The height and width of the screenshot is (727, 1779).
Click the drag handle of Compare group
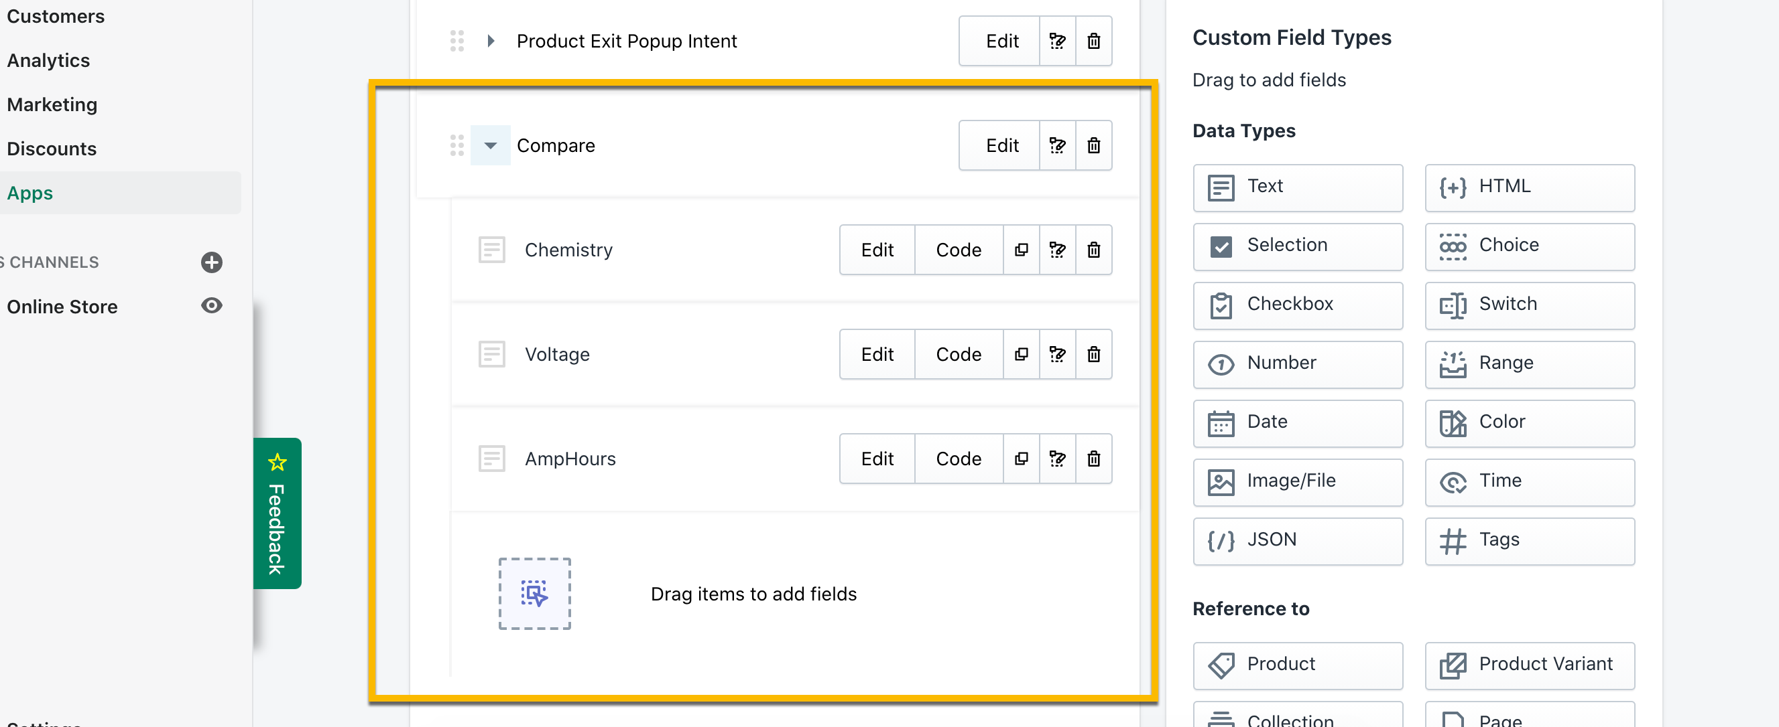click(x=456, y=145)
